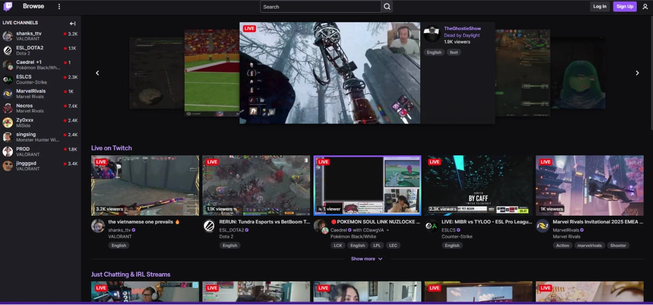Open Caedrel Pokemon stream thumbnail
This screenshot has height=305, width=653.
click(x=367, y=186)
